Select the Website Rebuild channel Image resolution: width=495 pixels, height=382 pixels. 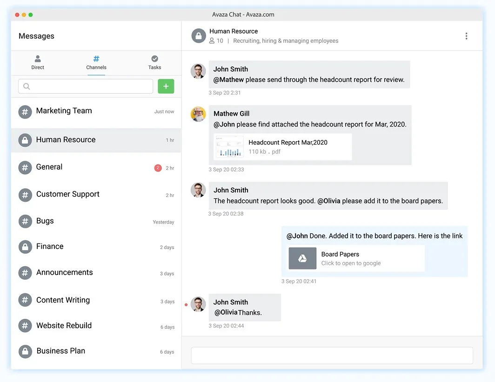coord(64,326)
